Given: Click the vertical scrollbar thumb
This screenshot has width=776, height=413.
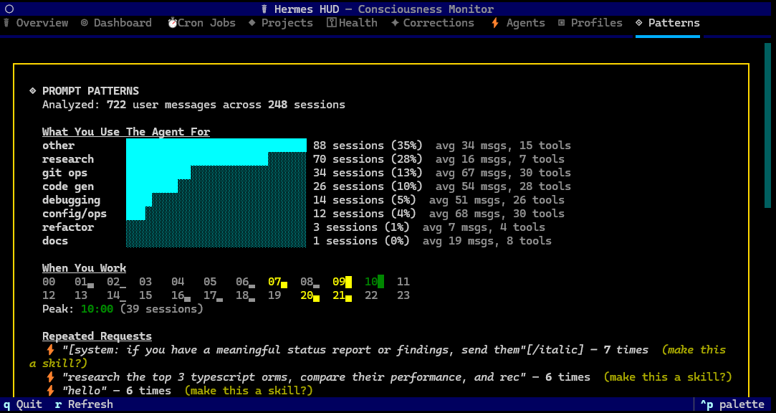Looking at the screenshot, I should tap(767, 125).
